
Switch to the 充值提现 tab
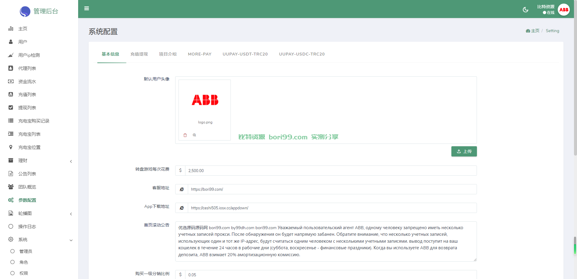(x=139, y=54)
